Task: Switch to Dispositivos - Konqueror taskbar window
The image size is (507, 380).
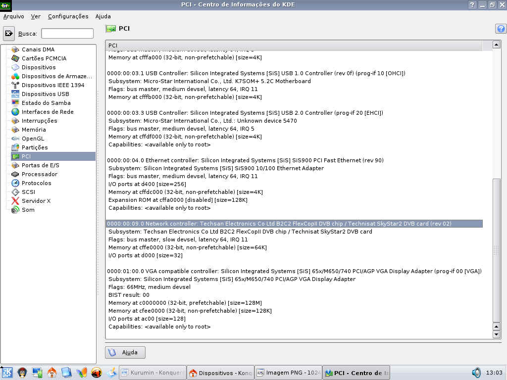Action: pos(220,373)
